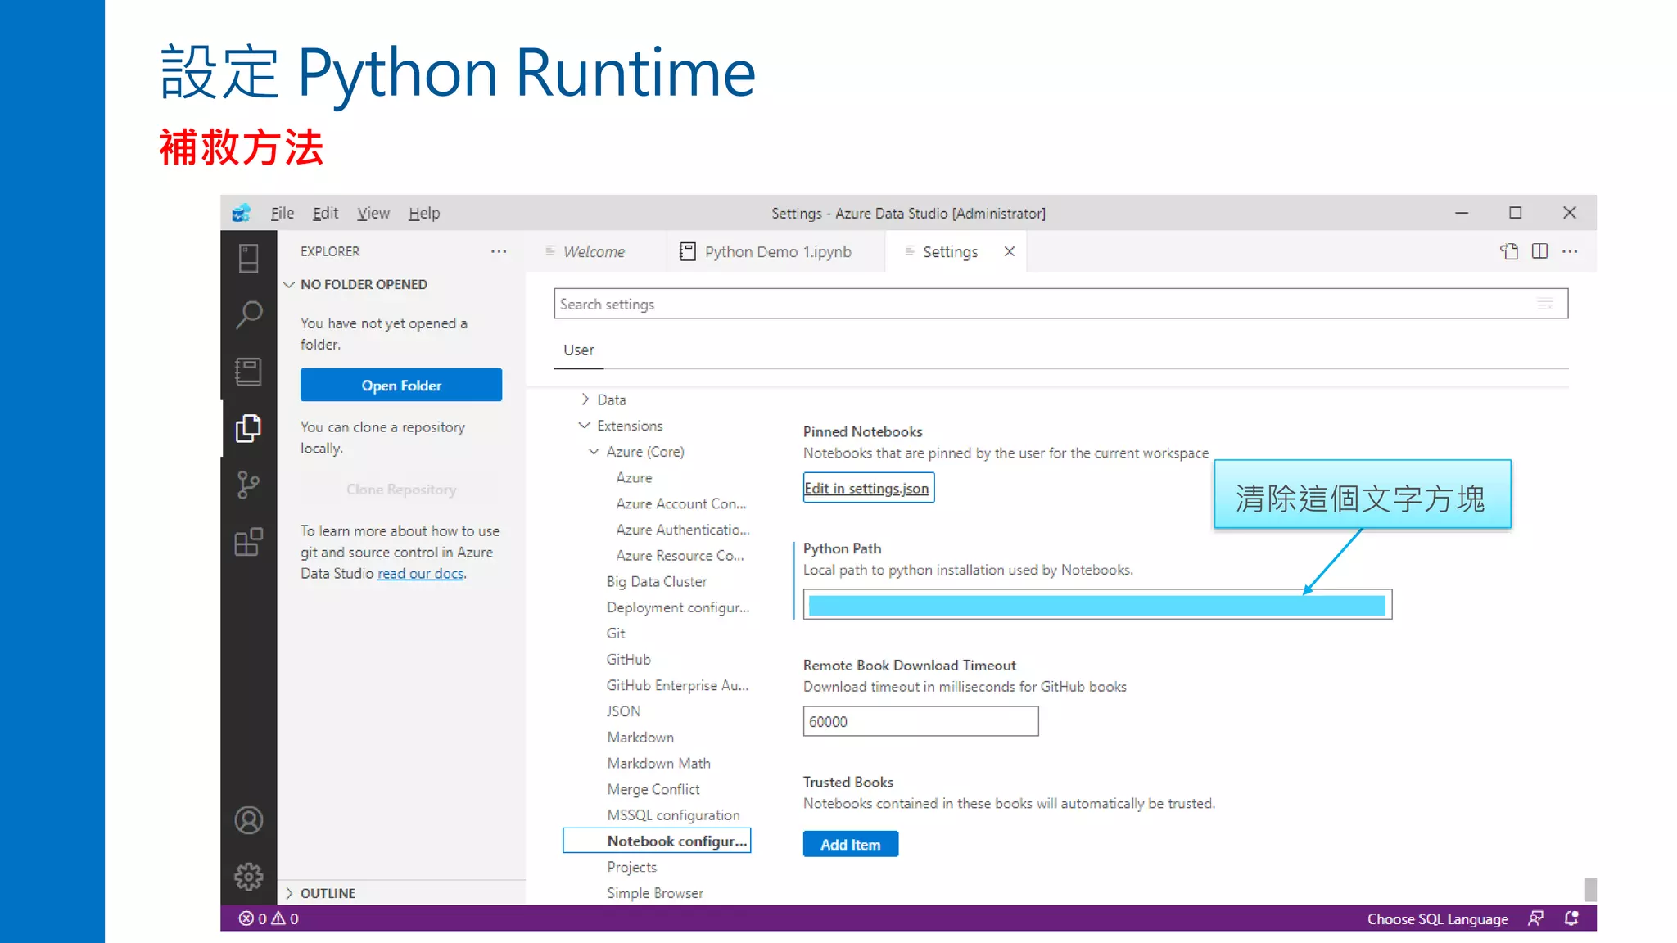Select Azure Account Con... settings item

681,503
